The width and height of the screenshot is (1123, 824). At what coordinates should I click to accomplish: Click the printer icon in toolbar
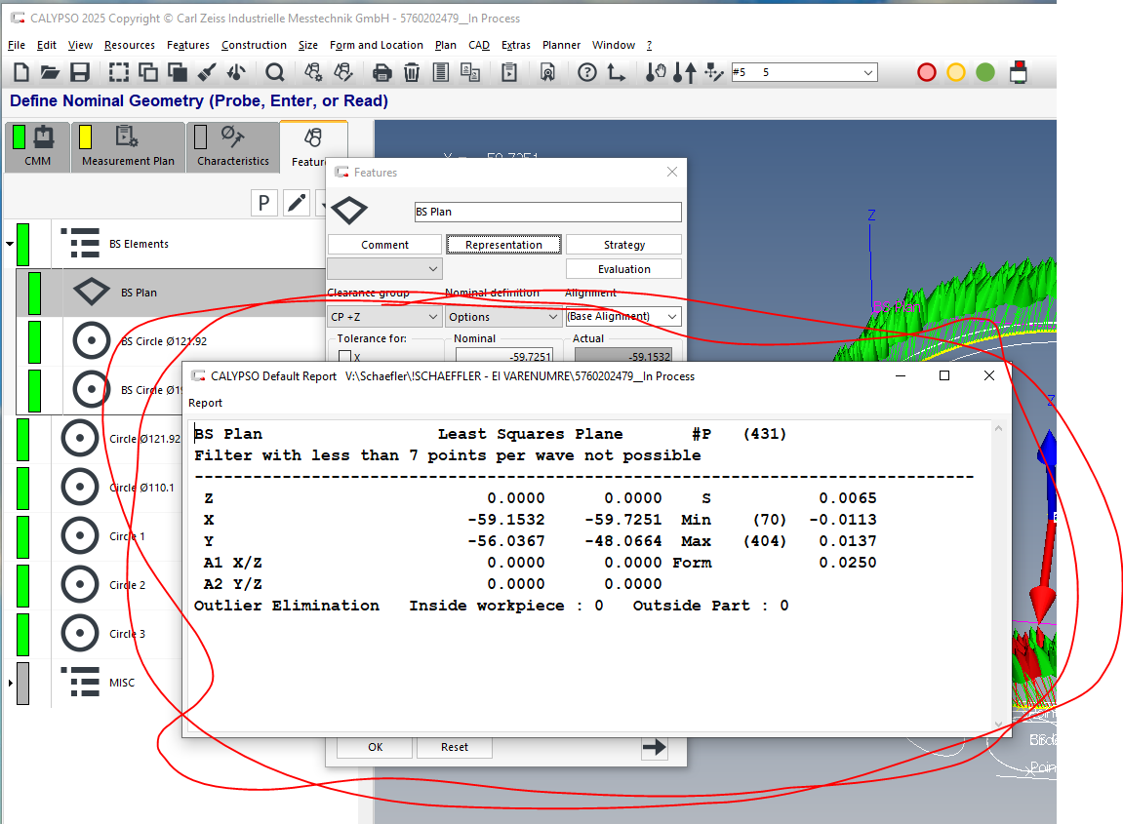(x=382, y=72)
